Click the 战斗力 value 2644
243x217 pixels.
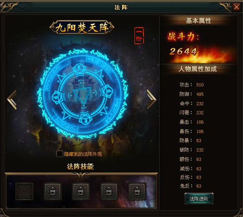click(x=183, y=51)
